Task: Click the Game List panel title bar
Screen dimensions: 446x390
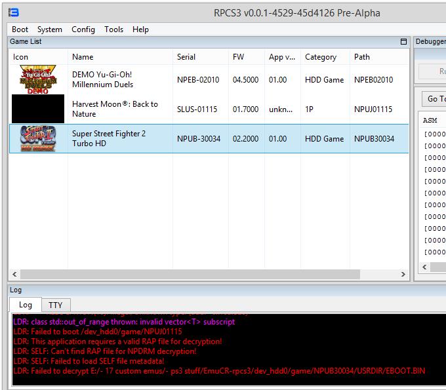Action: 209,41
